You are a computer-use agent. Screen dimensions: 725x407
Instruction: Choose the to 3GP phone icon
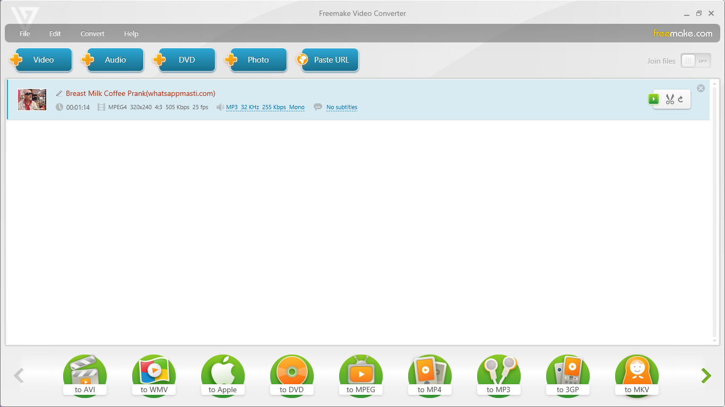[568, 376]
